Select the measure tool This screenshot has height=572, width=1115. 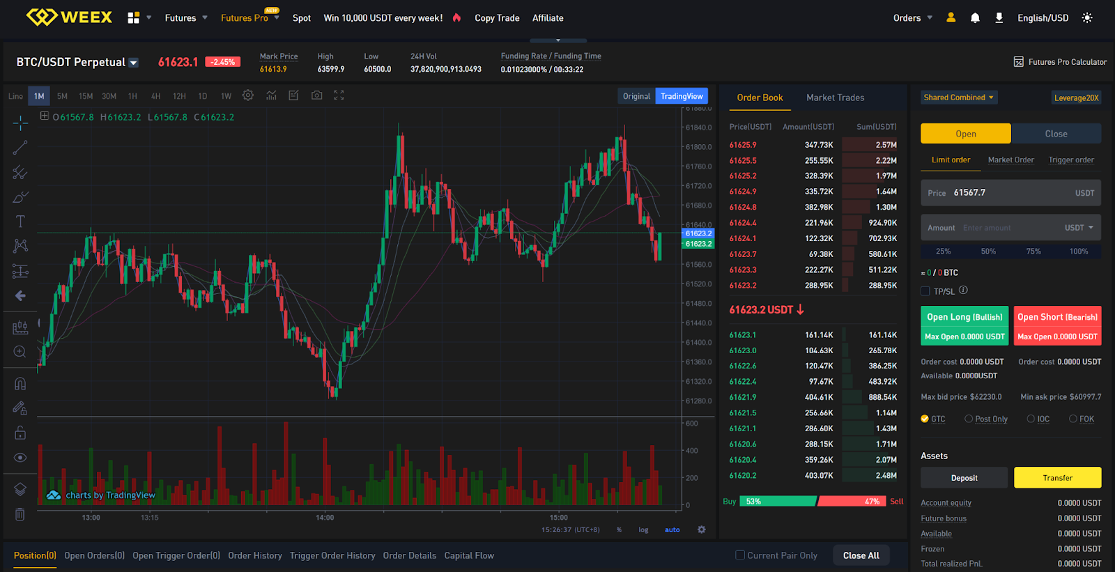pyautogui.click(x=20, y=327)
